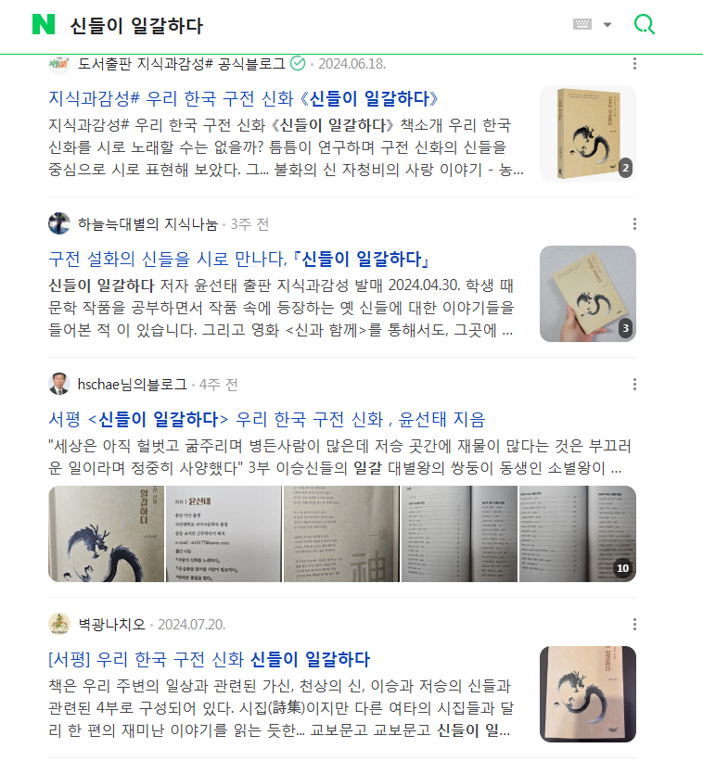
Task: Click the green search magnifier icon
Action: (x=645, y=24)
